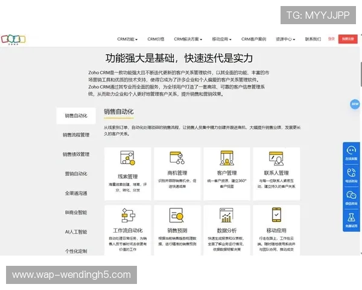Select the 销售流程管理 sidebar tab
Screen dimensions: 362x290
[x=76, y=135]
